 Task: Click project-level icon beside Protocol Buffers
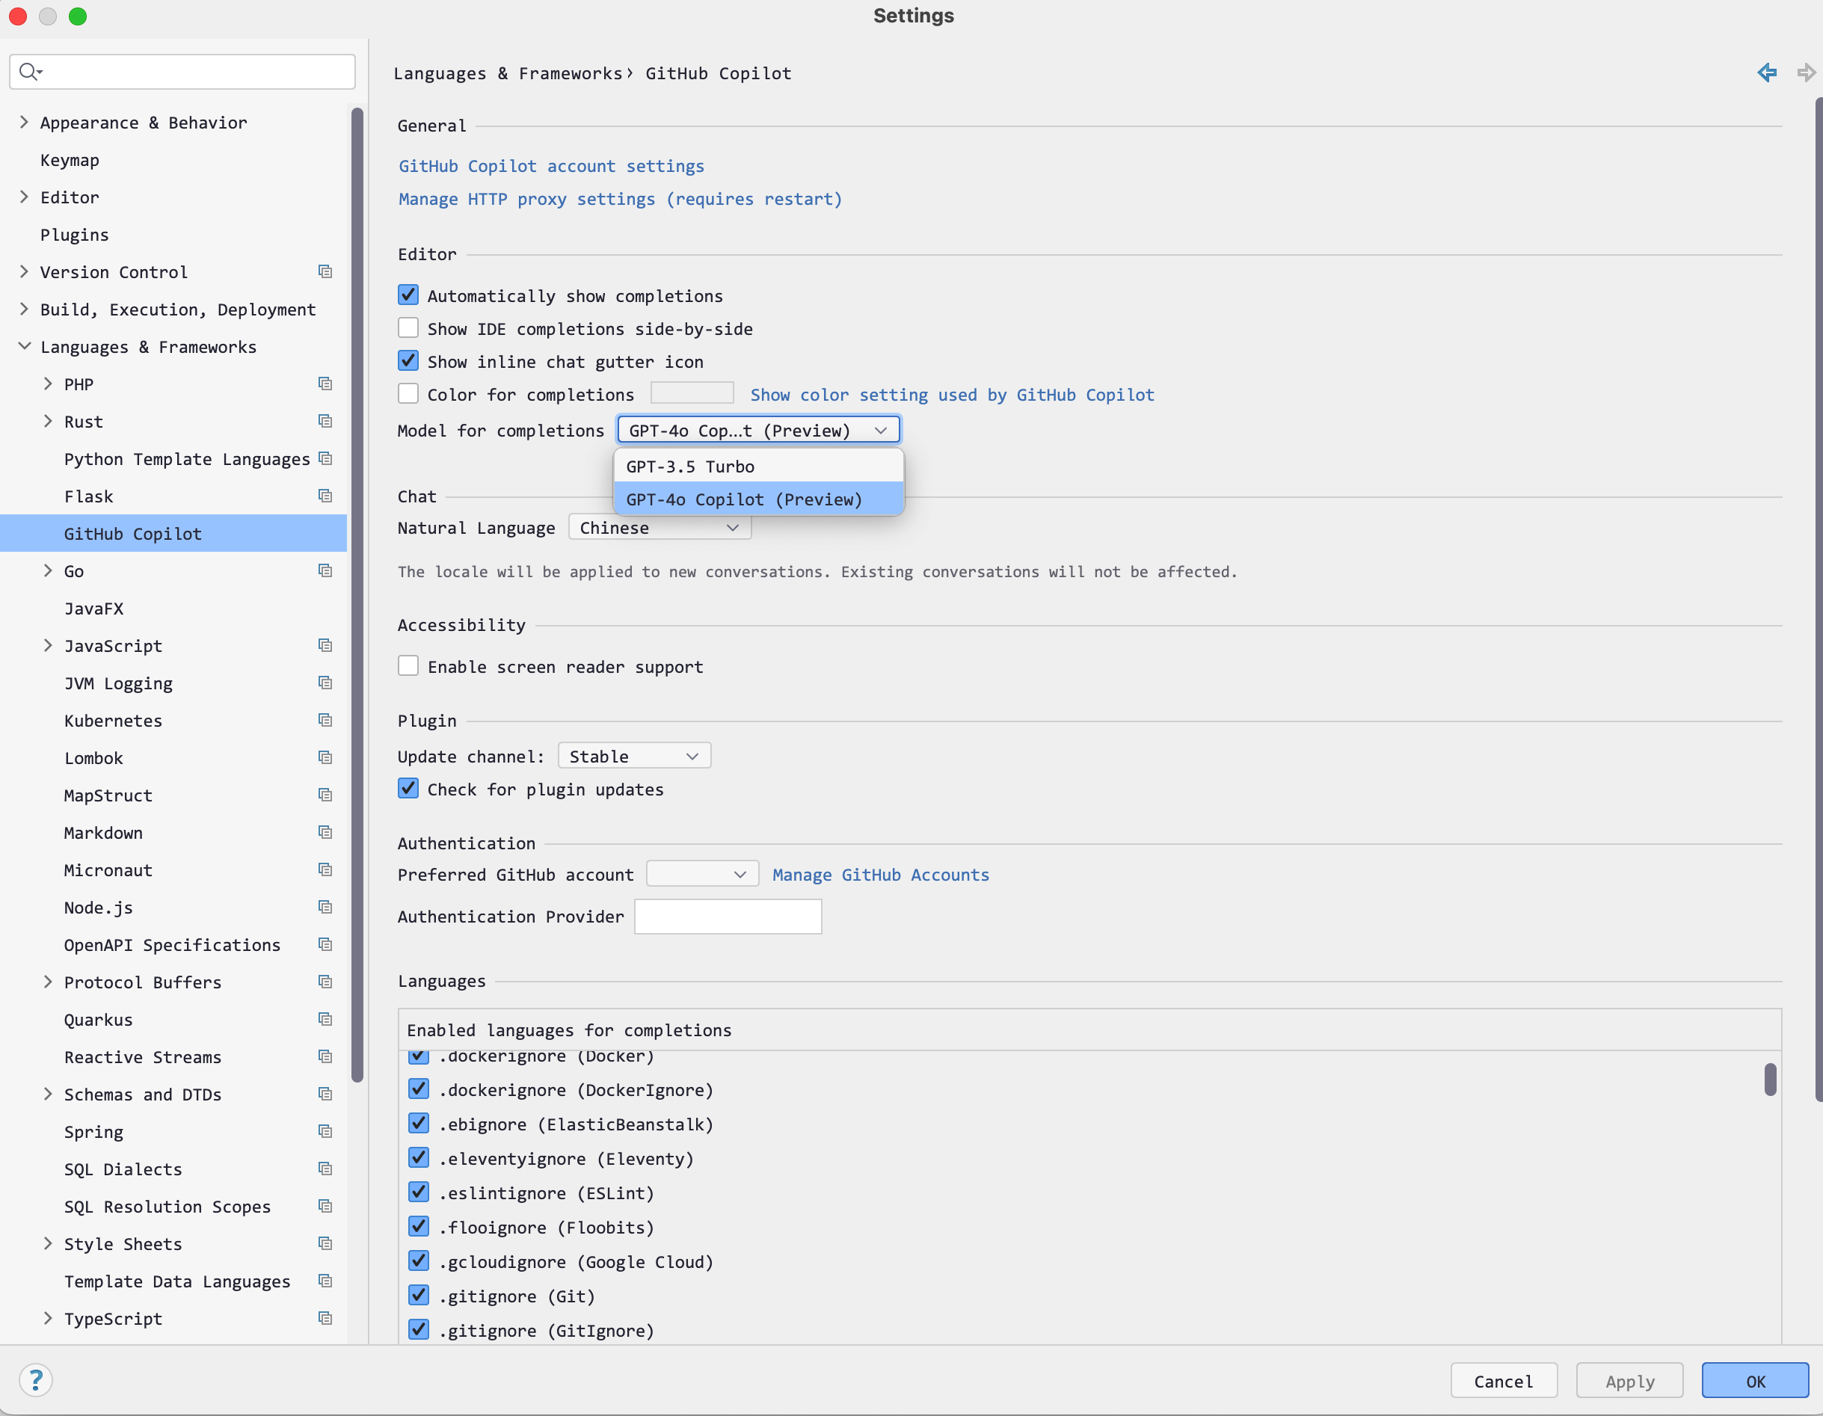pos(325,982)
